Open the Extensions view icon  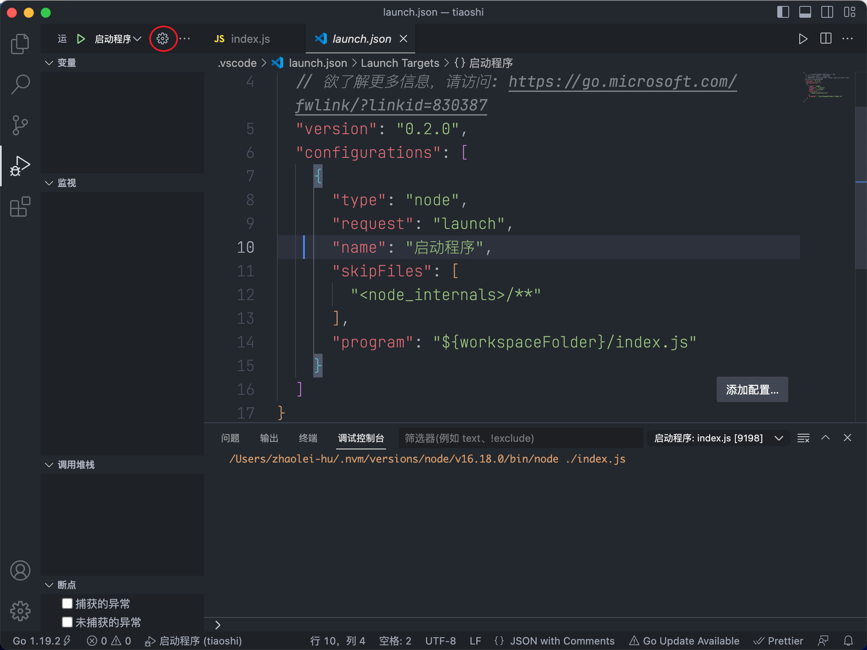(20, 207)
